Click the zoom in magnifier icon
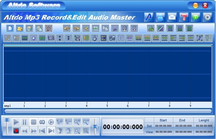The width and height of the screenshot is (216, 139). 77,122
